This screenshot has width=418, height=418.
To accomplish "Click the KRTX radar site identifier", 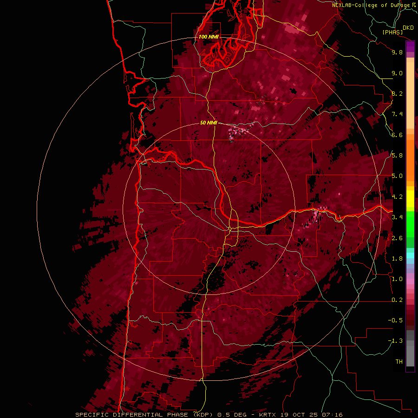I will (268, 415).
